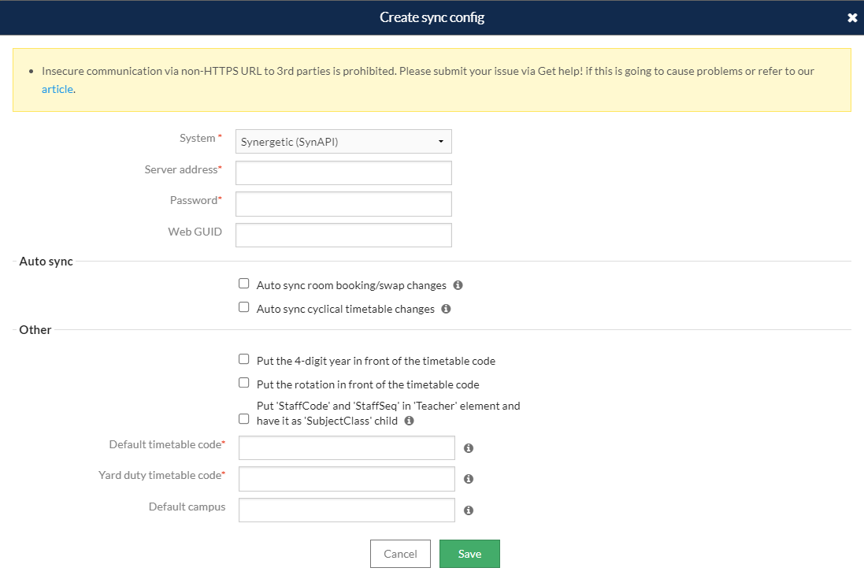Check Put the rotation in front option
Screen dimensions: 864x579
pos(243,383)
